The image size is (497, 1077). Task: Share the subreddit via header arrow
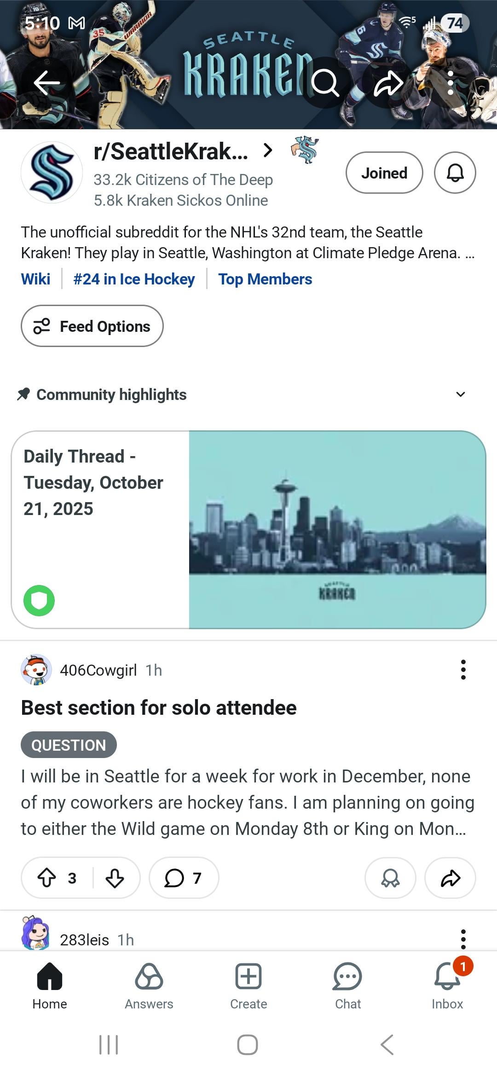point(388,83)
